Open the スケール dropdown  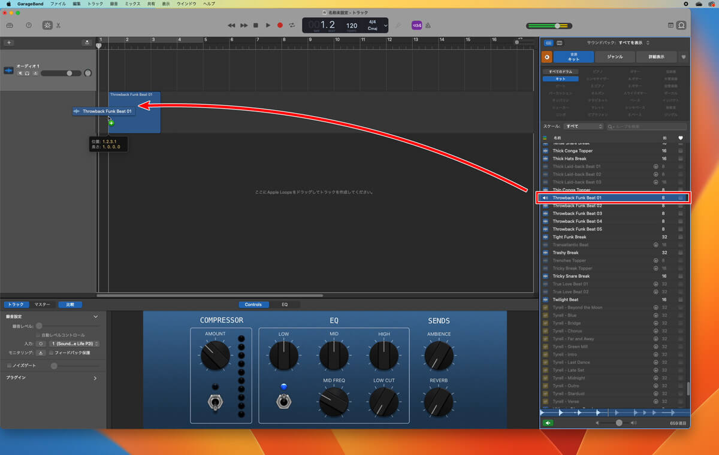(584, 126)
